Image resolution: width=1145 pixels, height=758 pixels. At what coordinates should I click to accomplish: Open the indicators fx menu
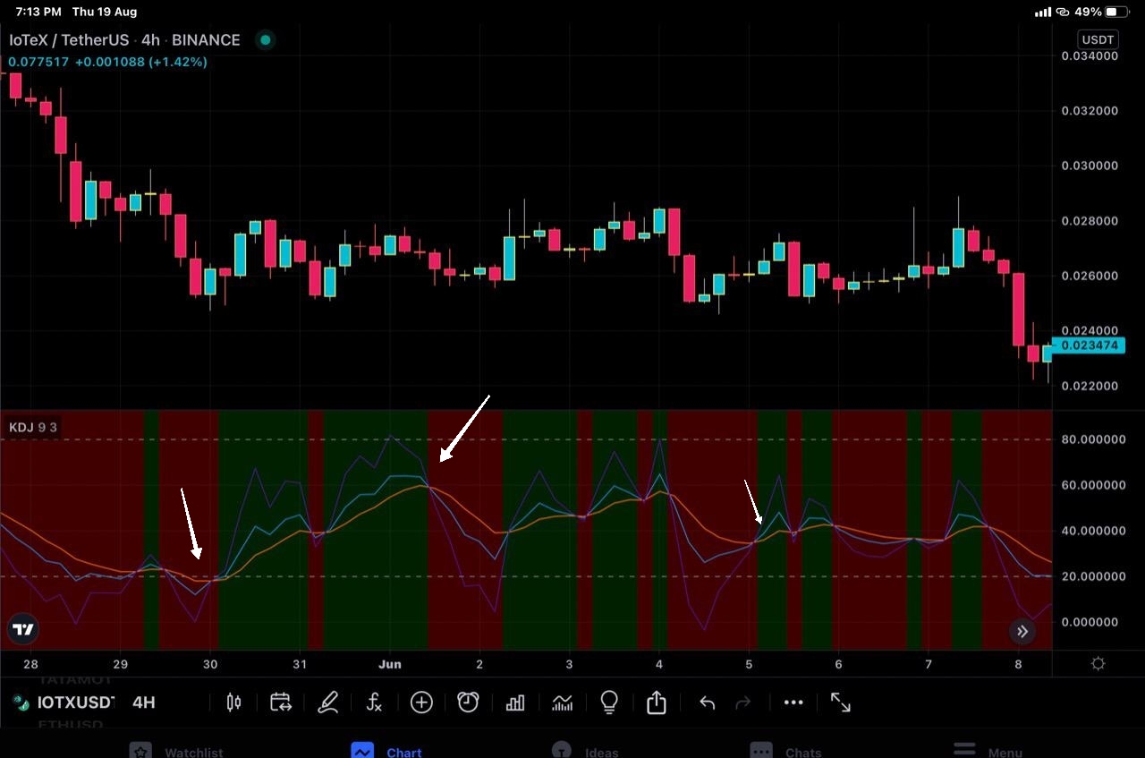pyautogui.click(x=375, y=703)
